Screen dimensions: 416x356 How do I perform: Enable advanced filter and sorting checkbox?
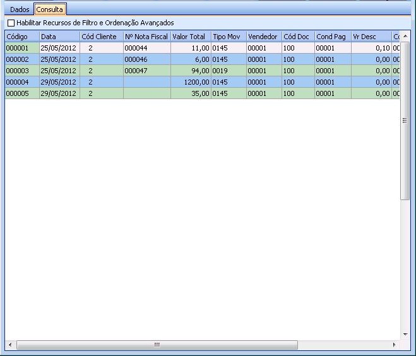[x=11, y=23]
